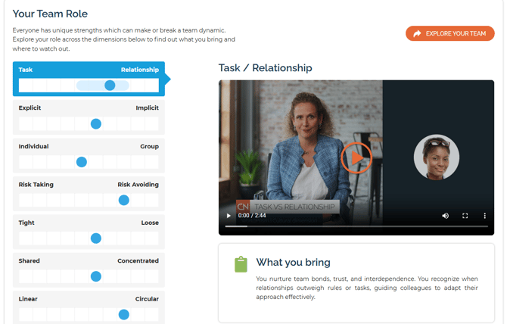Viewport: 507px width, 324px height.
Task: Open the Tight / Loose dimension
Action: [x=89, y=232]
